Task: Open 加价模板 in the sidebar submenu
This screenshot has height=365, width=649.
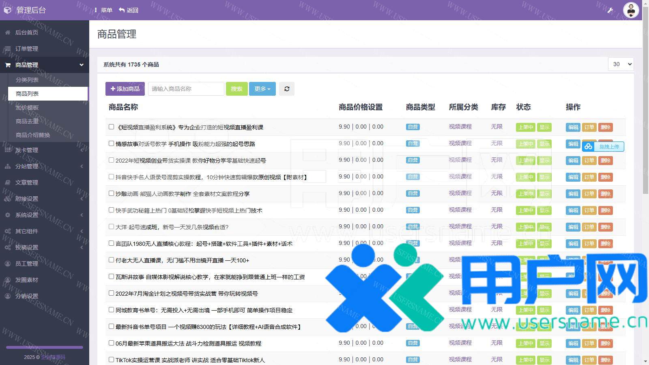Action: pyautogui.click(x=27, y=107)
